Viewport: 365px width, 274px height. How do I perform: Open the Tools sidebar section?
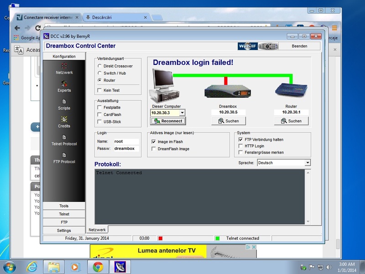pyautogui.click(x=64, y=206)
